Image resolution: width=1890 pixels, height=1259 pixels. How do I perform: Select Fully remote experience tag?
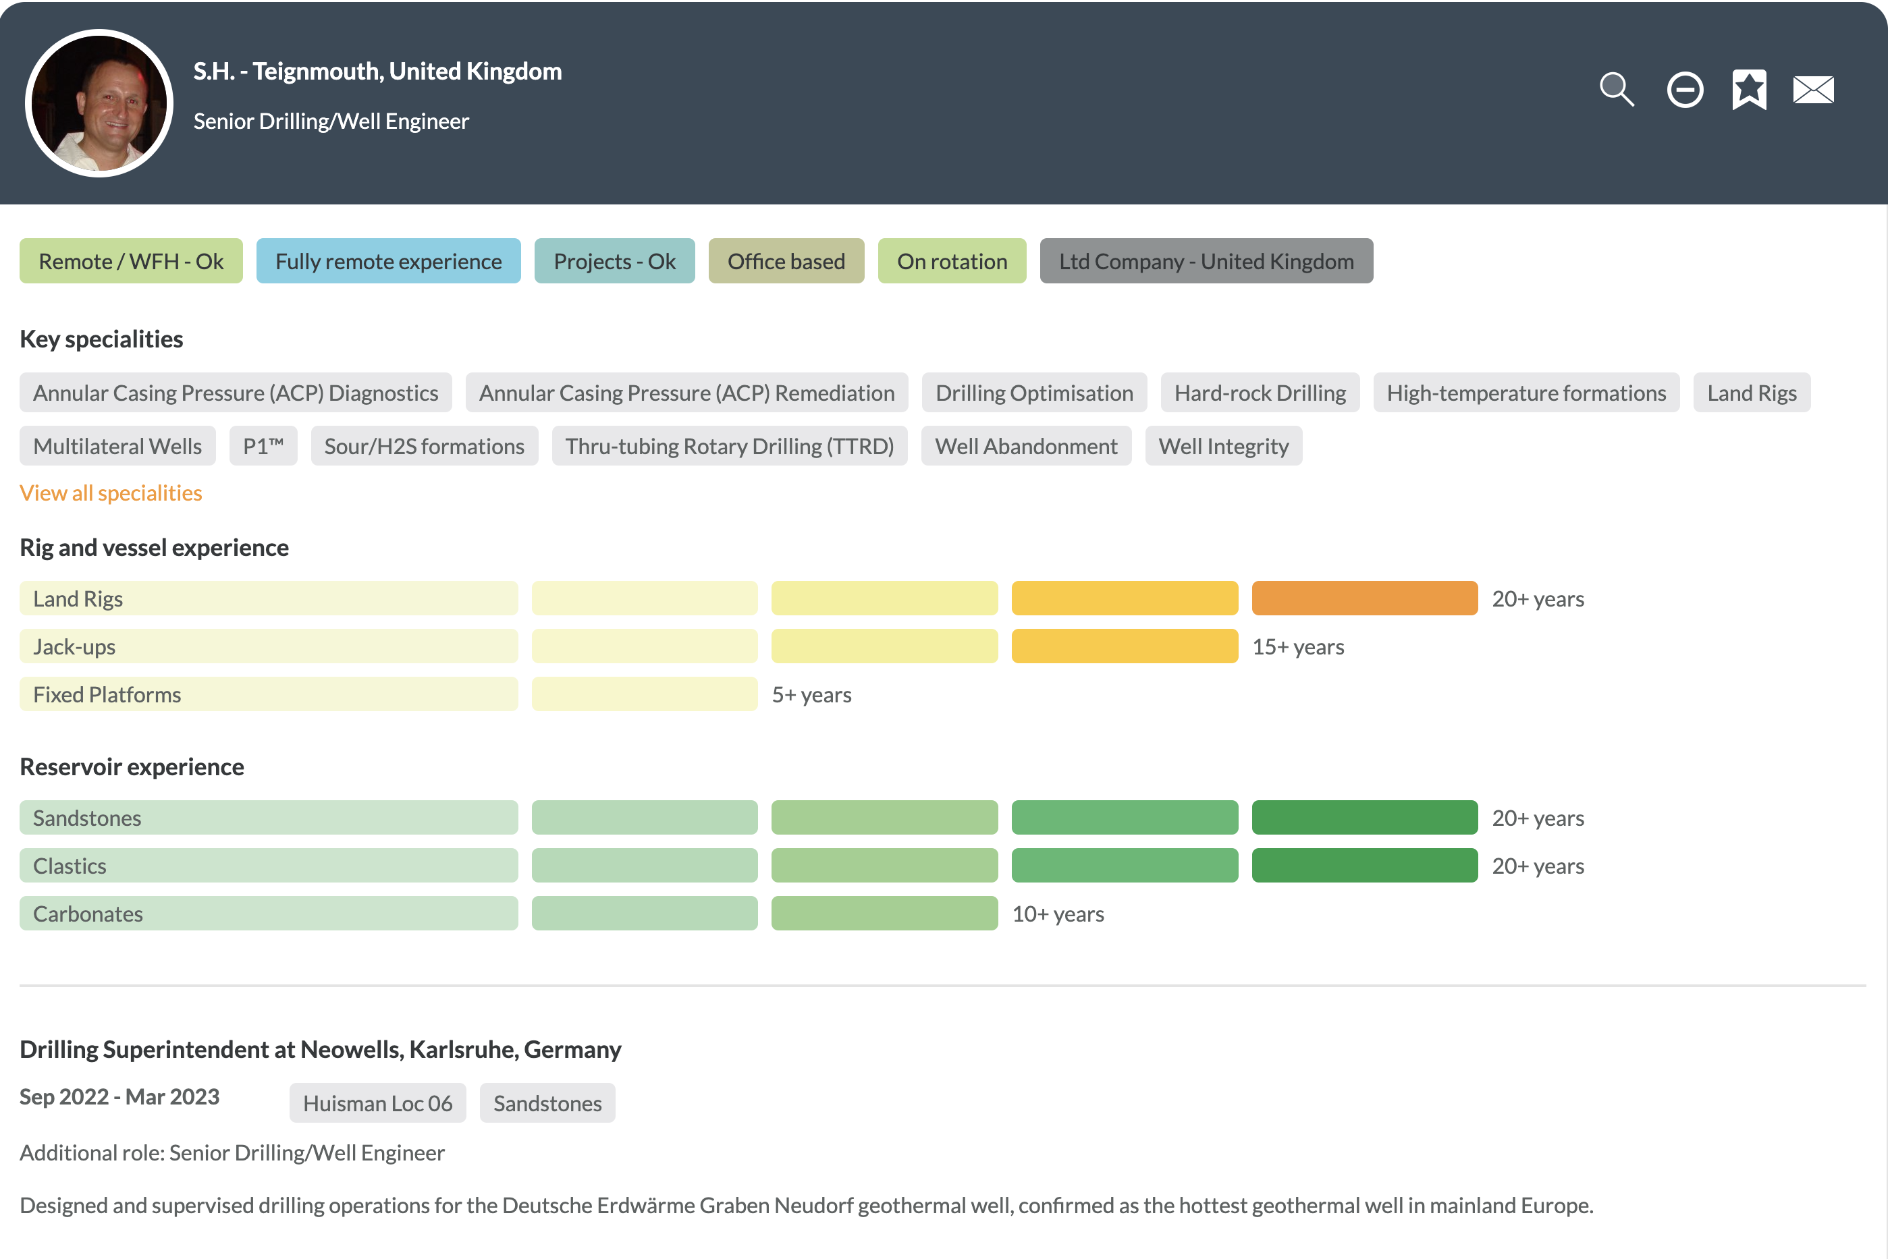point(388,261)
